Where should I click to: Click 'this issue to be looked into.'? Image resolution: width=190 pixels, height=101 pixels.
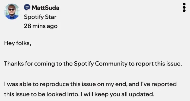click(x=41, y=94)
